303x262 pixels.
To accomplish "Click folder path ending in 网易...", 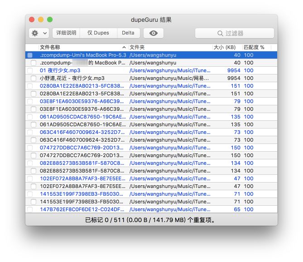I will pos(169,78).
